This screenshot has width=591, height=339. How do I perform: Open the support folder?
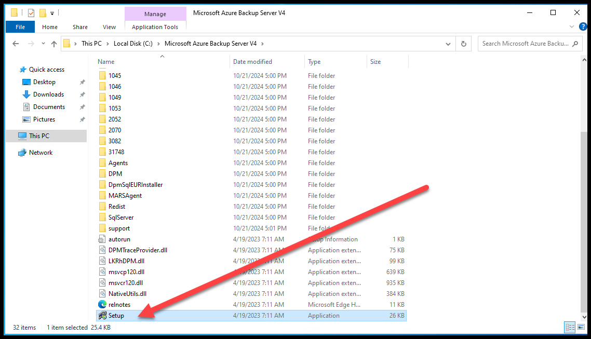[x=119, y=228]
